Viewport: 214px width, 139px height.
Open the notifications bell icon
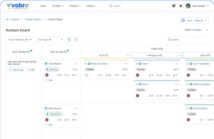click(181, 6)
